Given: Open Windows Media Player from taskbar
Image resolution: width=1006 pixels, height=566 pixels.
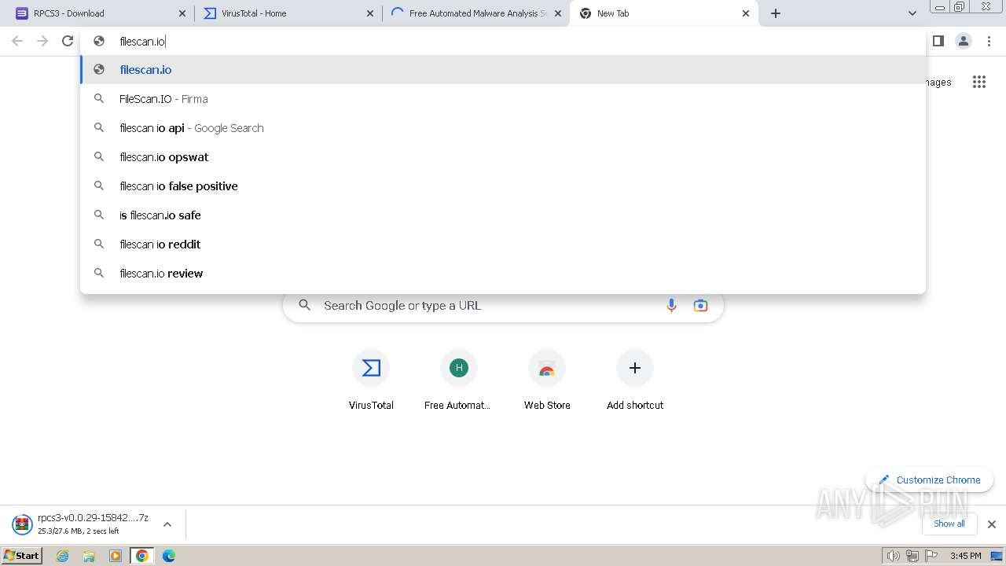Looking at the screenshot, I should click(x=116, y=556).
